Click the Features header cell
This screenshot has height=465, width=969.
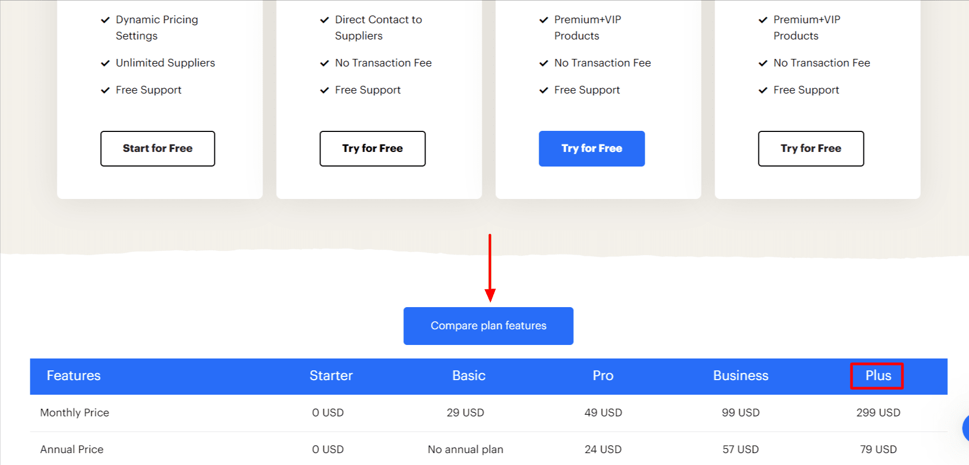pos(73,376)
